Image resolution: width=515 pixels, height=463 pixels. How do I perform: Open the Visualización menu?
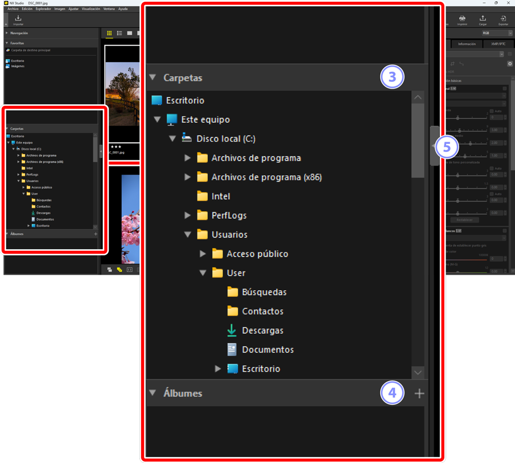click(x=90, y=9)
